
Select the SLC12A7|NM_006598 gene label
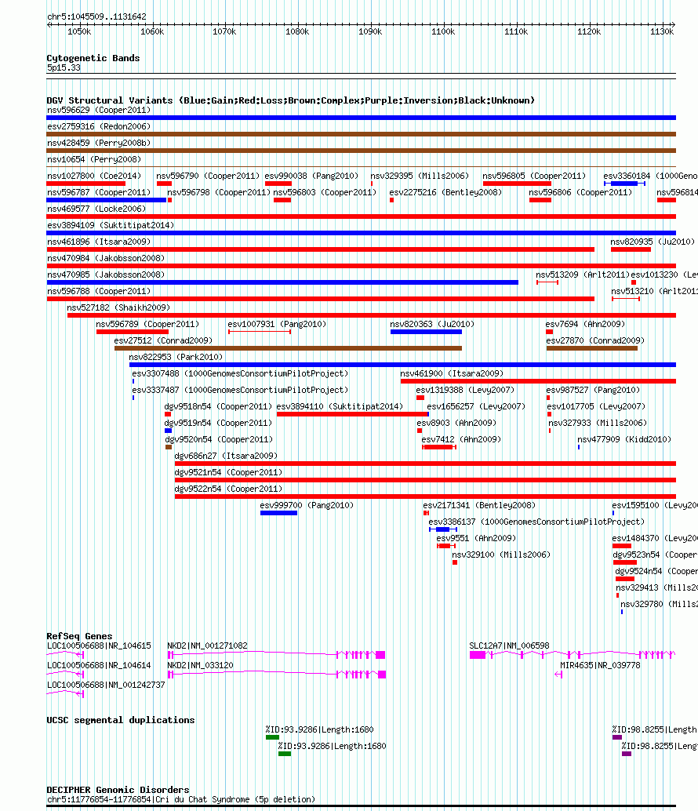coord(509,646)
